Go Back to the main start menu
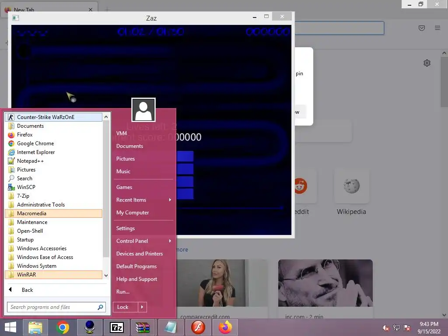Viewport: 448px width, 336px height. tap(56, 290)
